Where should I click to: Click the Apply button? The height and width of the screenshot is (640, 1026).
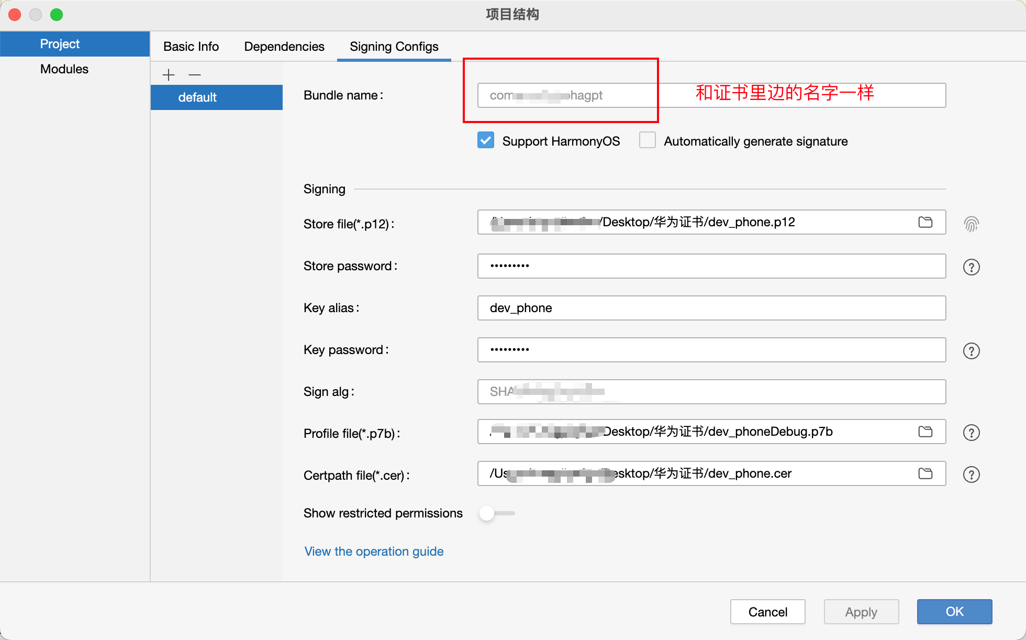tap(861, 612)
